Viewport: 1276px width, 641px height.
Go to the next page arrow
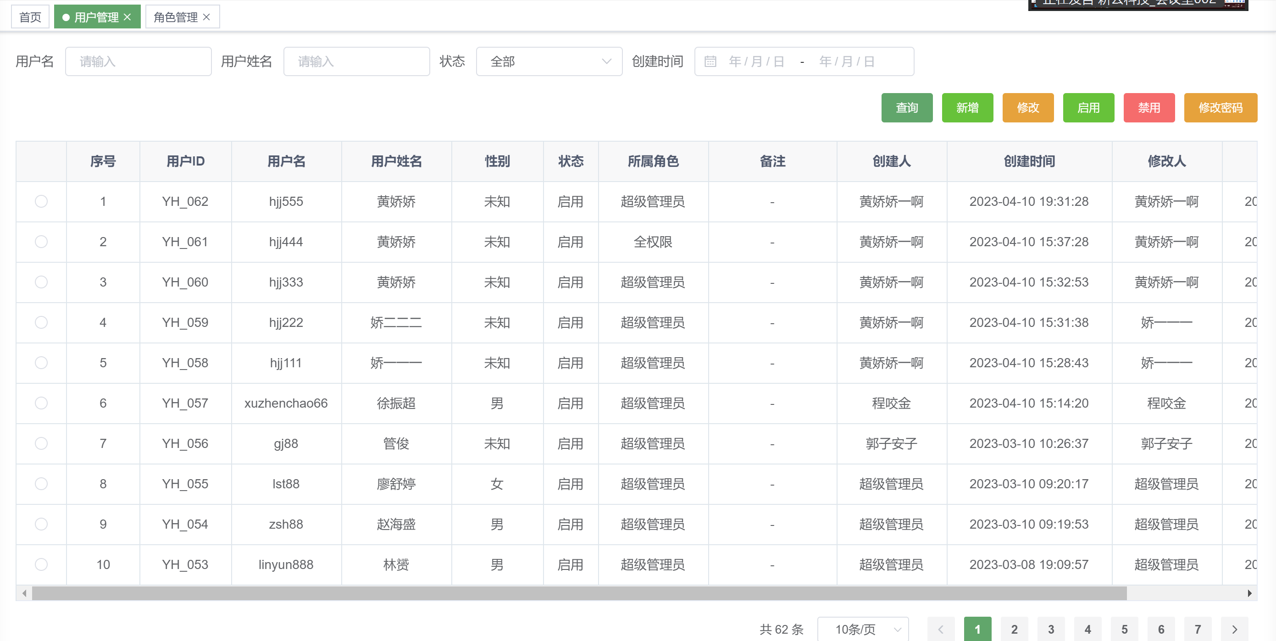[x=1234, y=629]
